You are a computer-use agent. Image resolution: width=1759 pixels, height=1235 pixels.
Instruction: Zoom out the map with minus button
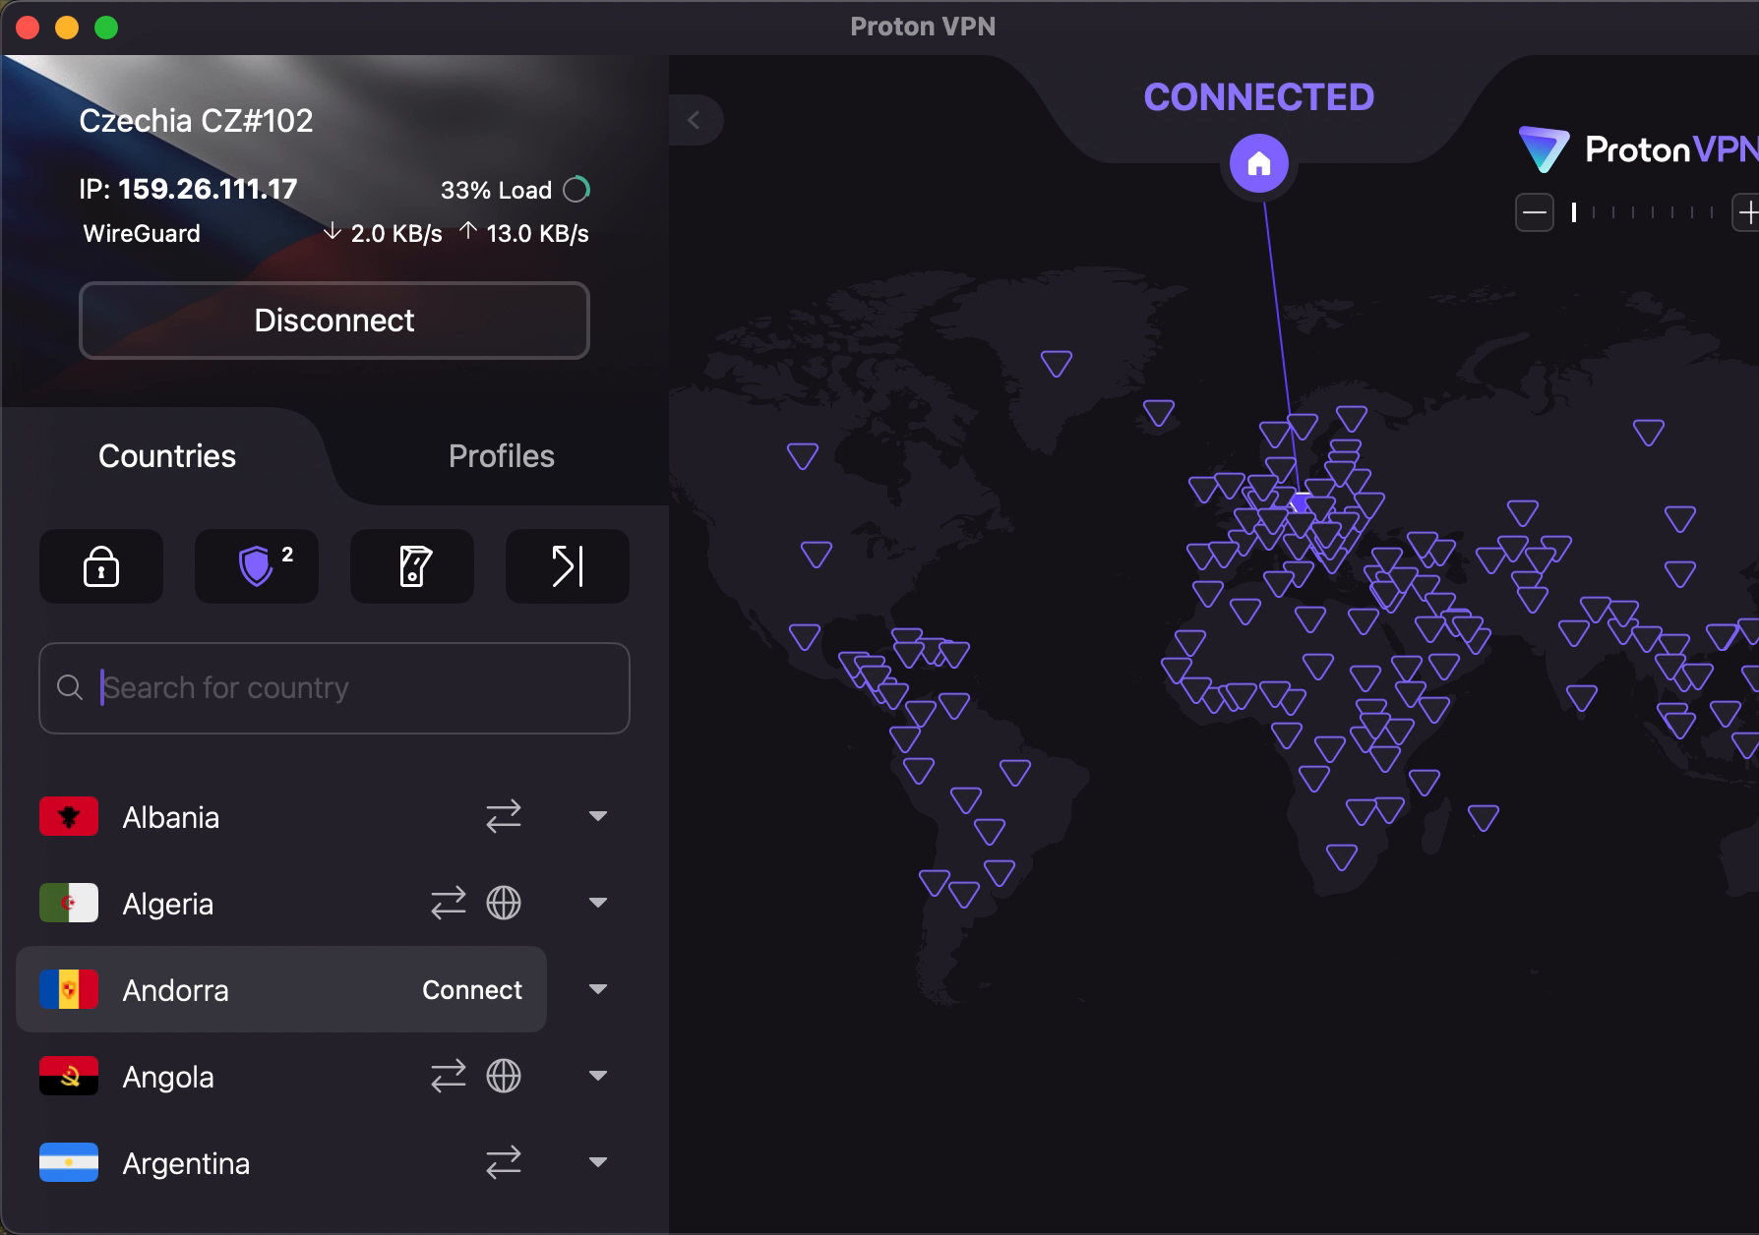(1535, 212)
